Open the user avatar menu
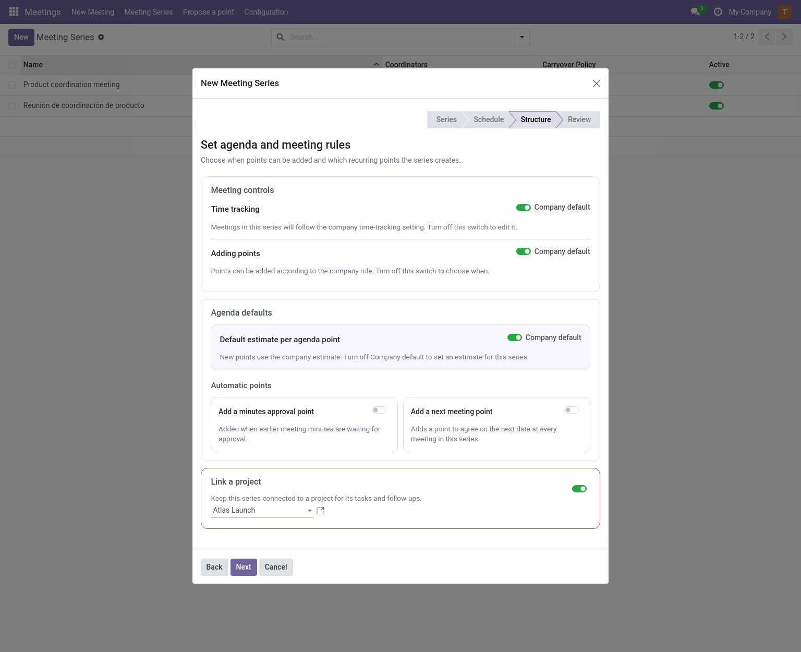 tap(785, 11)
